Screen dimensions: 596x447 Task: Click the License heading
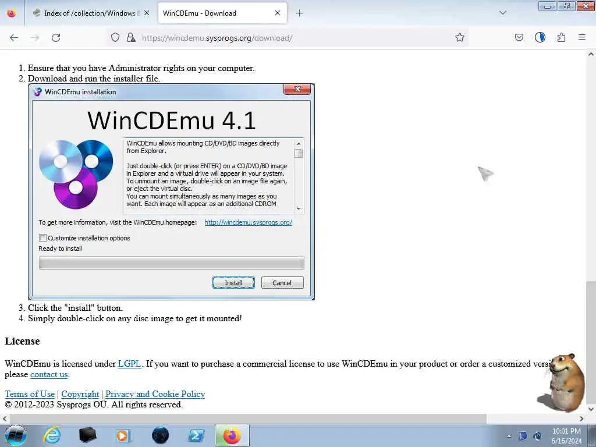coord(22,341)
